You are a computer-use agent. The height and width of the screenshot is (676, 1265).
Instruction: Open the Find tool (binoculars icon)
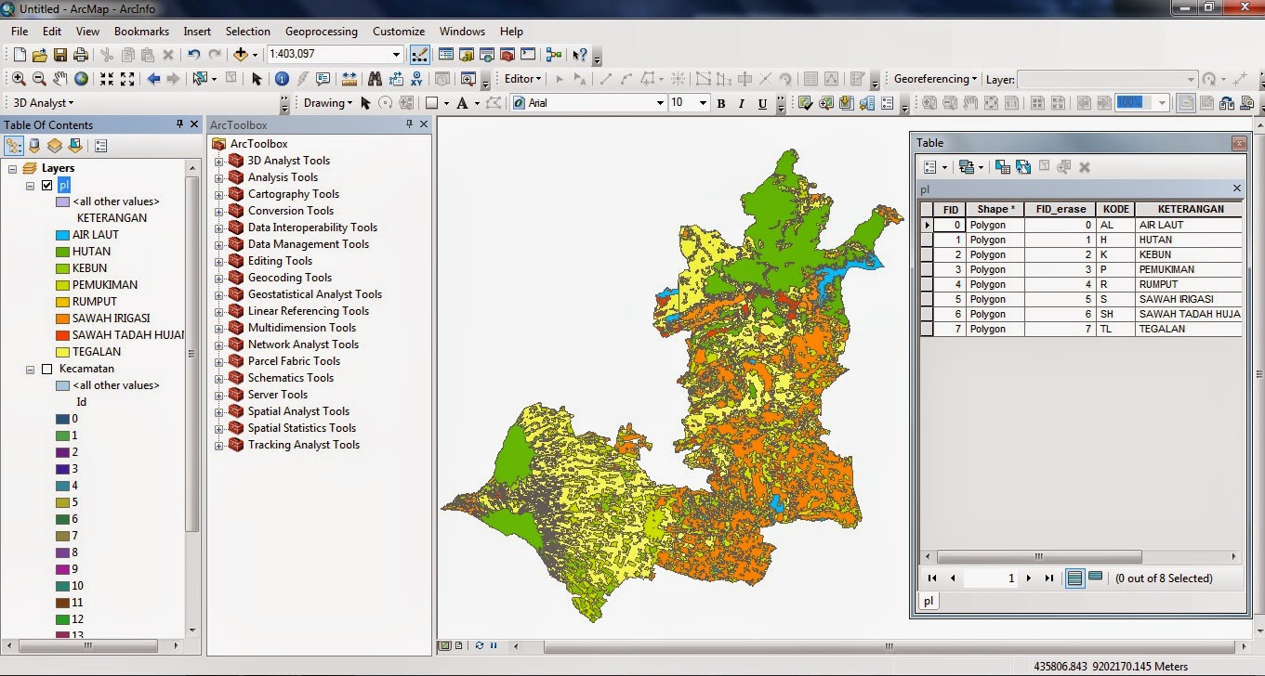[x=374, y=79]
